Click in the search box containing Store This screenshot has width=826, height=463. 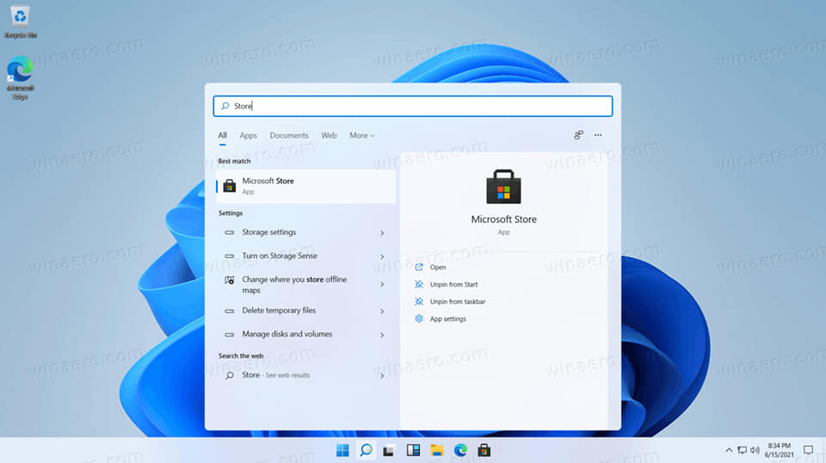(412, 106)
